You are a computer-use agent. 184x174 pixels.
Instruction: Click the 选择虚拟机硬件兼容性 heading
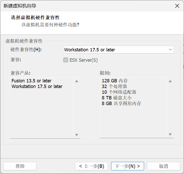(35, 18)
